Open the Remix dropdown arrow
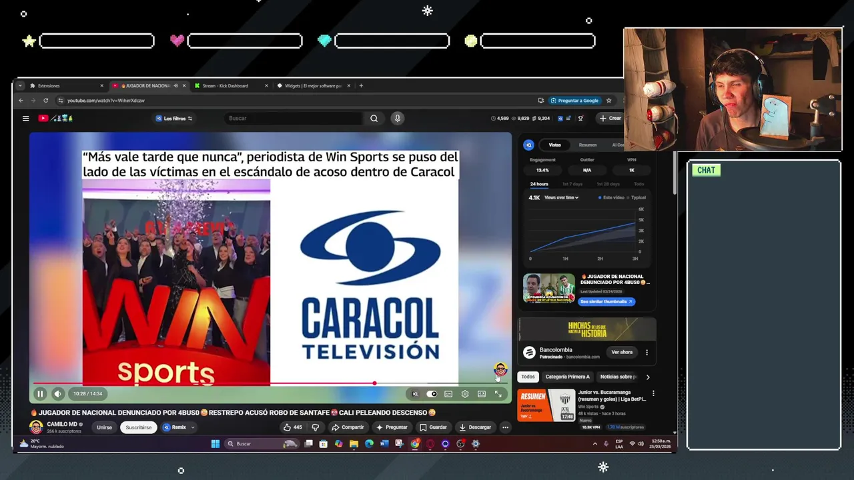The width and height of the screenshot is (854, 480). 193,427
